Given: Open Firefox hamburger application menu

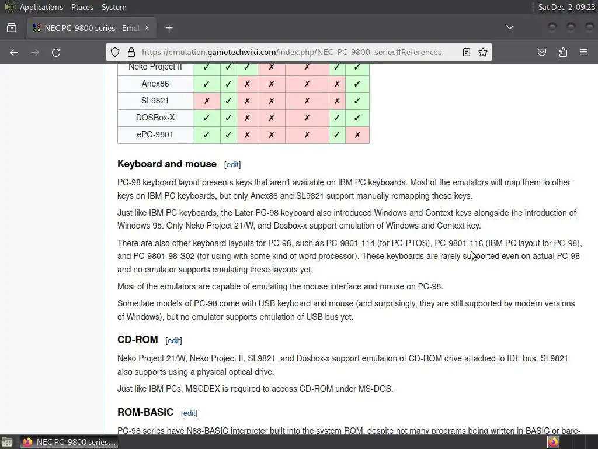Looking at the screenshot, I should click(x=584, y=52).
